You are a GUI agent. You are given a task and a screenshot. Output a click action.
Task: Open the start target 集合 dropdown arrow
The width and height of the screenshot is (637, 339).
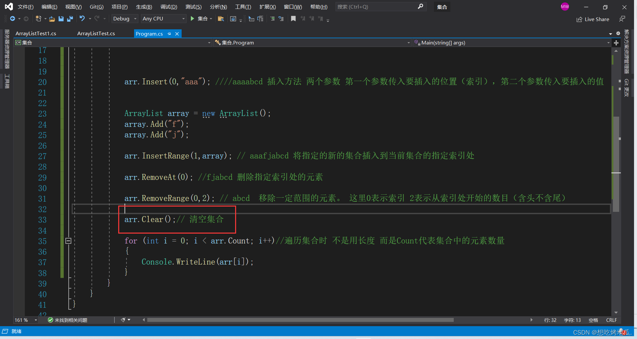211,19
